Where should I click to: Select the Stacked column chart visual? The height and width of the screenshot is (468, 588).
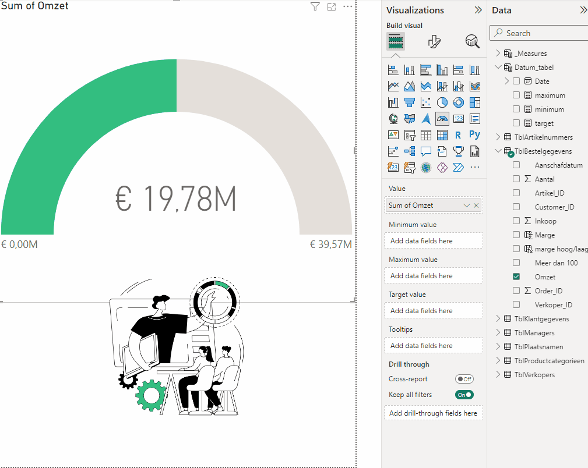410,70
